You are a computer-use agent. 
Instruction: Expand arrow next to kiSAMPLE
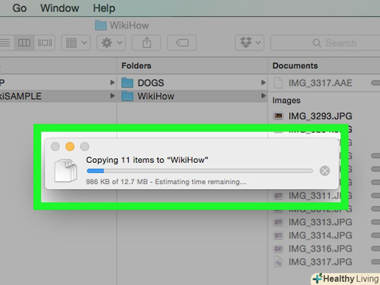[112, 96]
